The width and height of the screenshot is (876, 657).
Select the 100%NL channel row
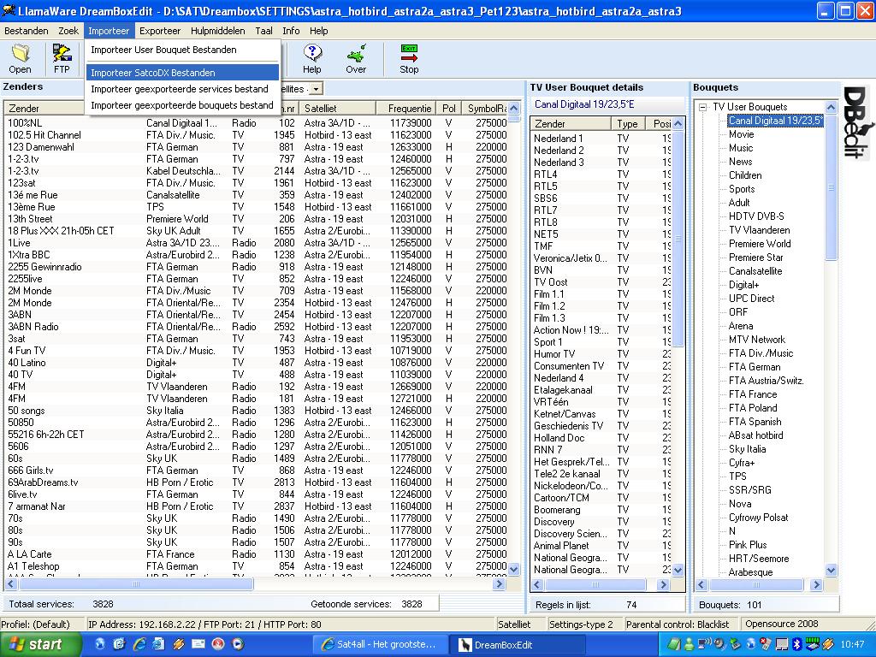coord(257,123)
